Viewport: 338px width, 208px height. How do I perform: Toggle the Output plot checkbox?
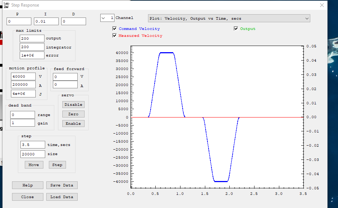pos(236,28)
